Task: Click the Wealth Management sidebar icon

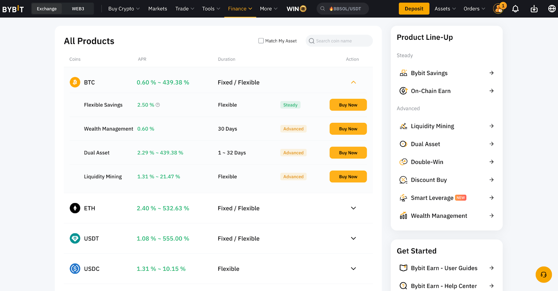Action: coord(404,216)
